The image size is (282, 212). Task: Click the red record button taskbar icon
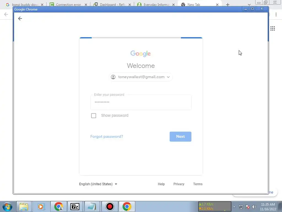110,206
